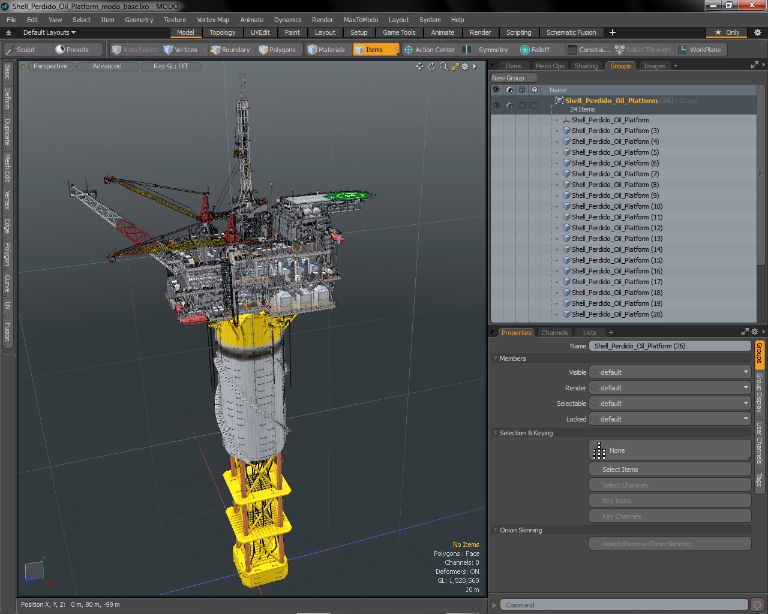Click the viewport zoom magnifier icon
Viewport: 768px width, 614px height.
tap(443, 67)
